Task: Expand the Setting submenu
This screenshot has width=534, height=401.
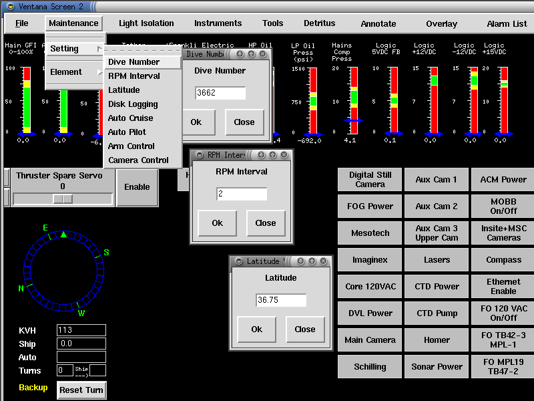Action: (x=75, y=49)
